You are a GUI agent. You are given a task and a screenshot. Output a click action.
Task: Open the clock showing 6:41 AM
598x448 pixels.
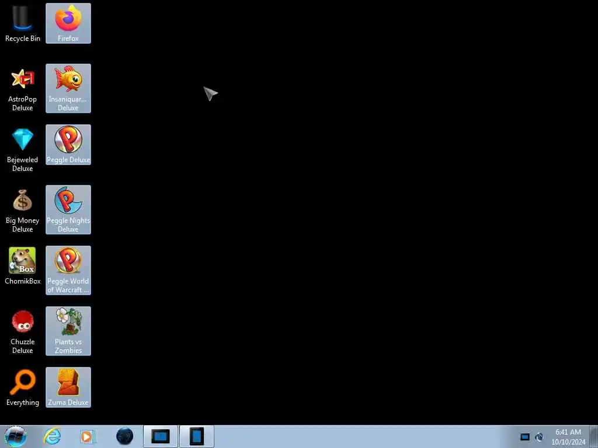coord(568,436)
